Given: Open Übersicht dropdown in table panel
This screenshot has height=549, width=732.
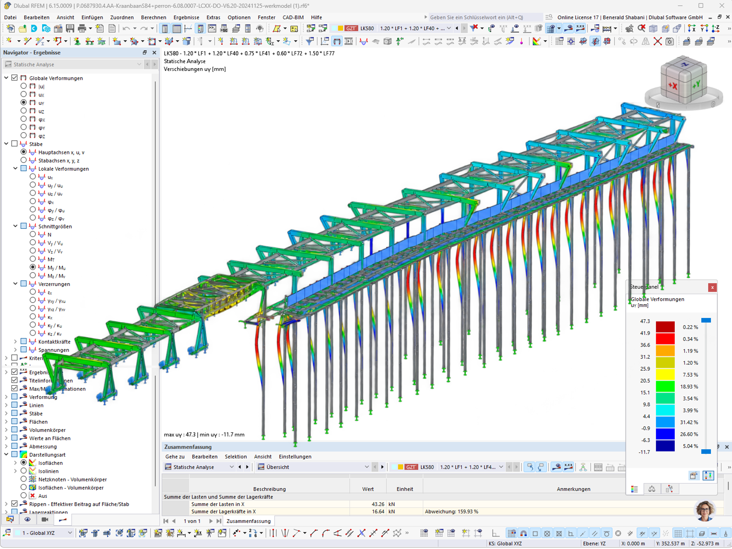Looking at the screenshot, I should click(366, 467).
